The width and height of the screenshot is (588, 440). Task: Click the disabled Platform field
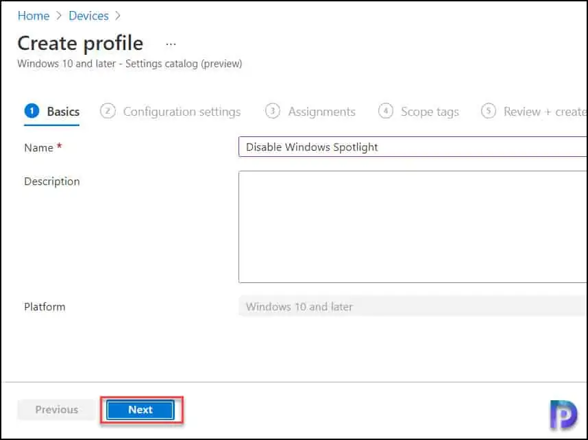tap(413, 306)
